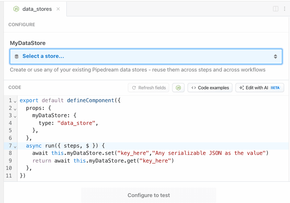Screen dimensions: 290x203
Task: Click defineComponent on code line 1
Action: (x=90, y=100)
